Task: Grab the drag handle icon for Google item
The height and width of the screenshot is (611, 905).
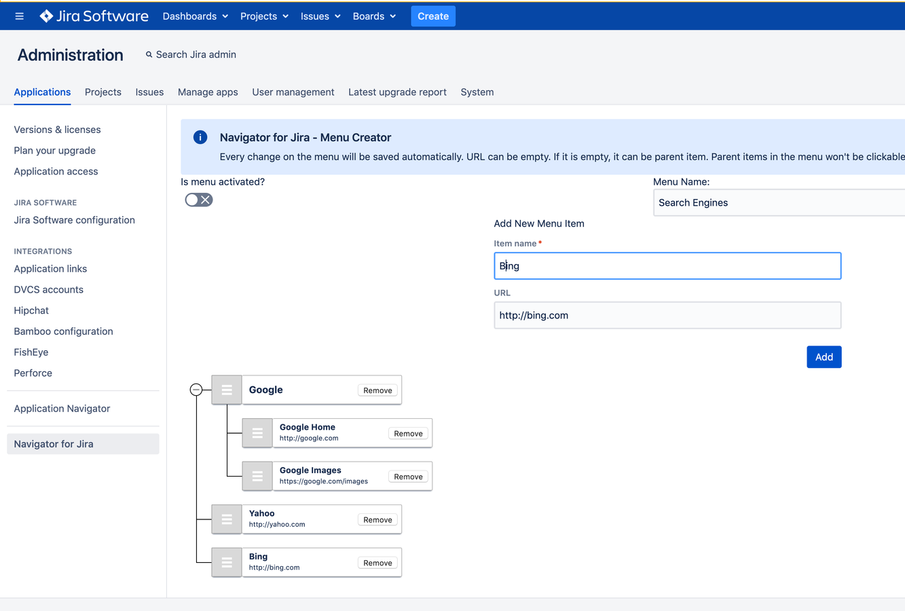Action: coord(227,390)
